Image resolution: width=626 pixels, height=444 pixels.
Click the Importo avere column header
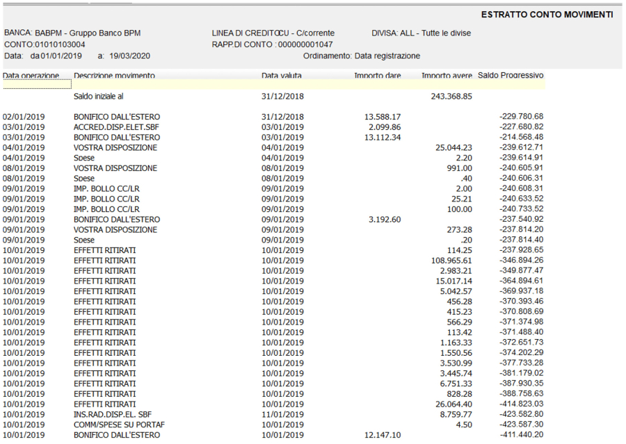click(447, 75)
